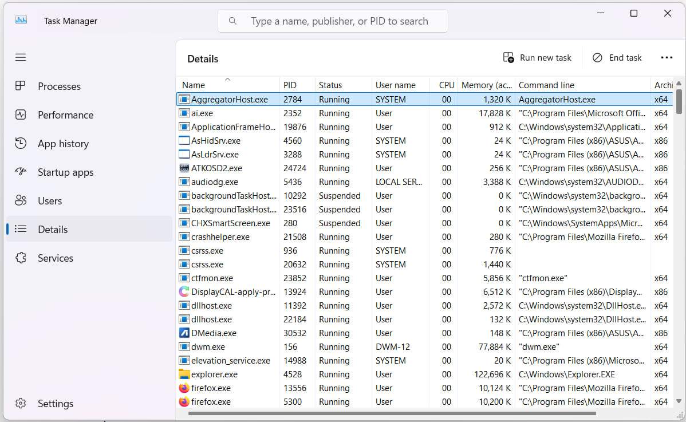Switch to the Processes page

tap(89, 86)
